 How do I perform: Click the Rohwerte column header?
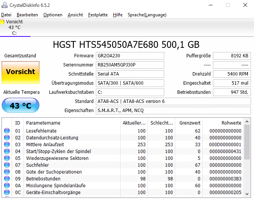click(223, 123)
